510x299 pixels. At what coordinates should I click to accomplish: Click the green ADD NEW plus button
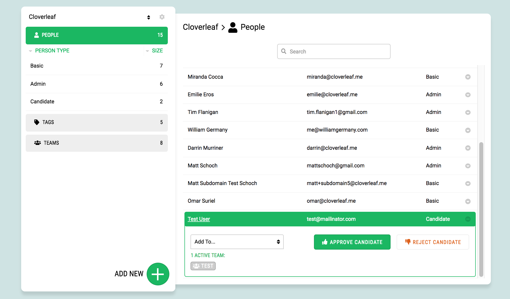pos(158,274)
